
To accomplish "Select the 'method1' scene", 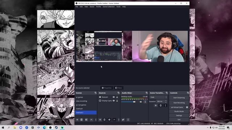I will [86, 109].
